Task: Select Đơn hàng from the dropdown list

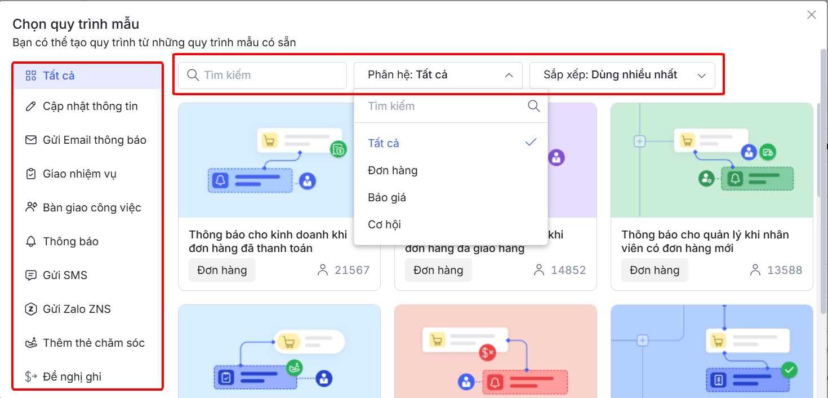Action: pos(393,170)
